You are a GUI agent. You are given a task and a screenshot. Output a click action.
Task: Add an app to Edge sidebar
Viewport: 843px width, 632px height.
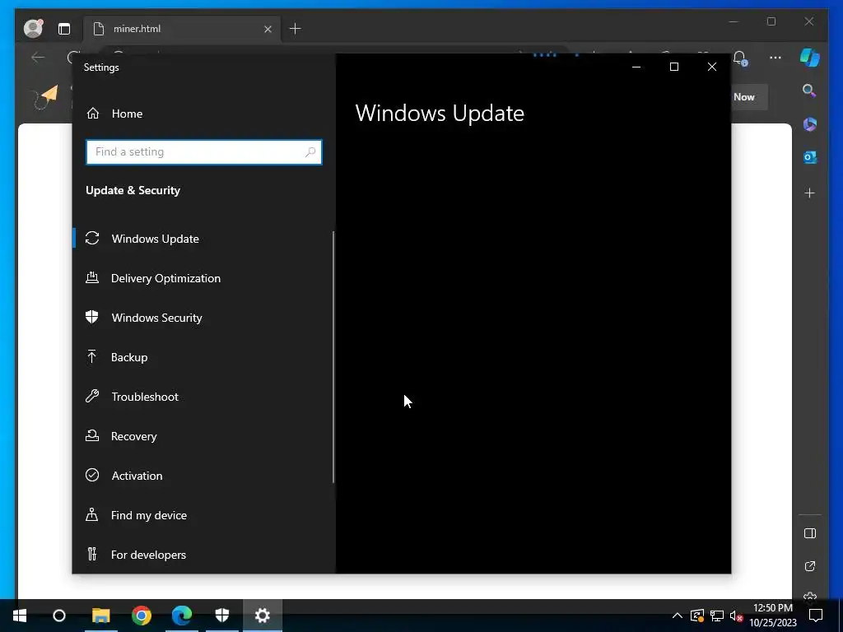click(810, 193)
